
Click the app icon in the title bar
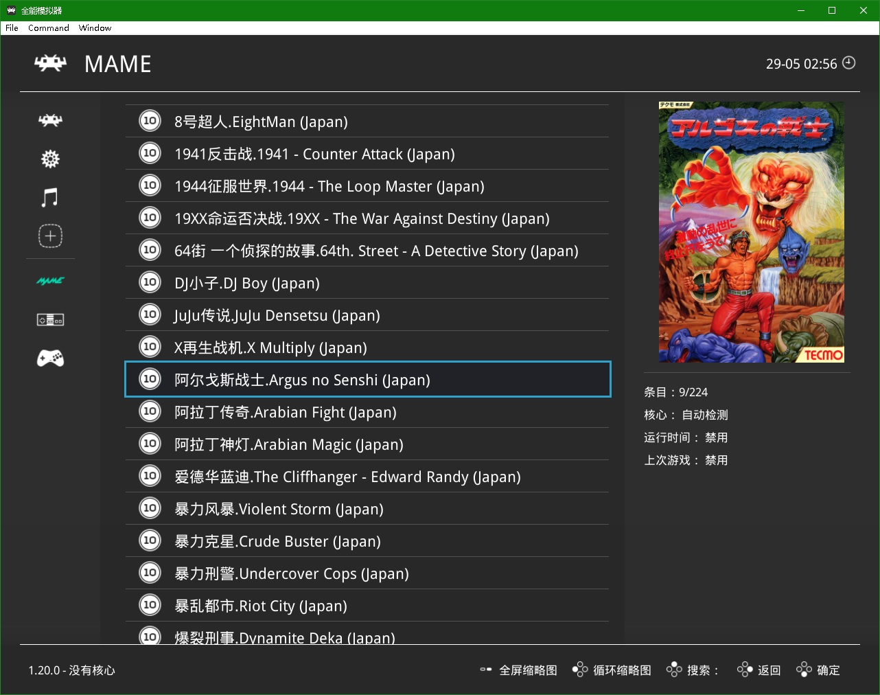click(11, 10)
